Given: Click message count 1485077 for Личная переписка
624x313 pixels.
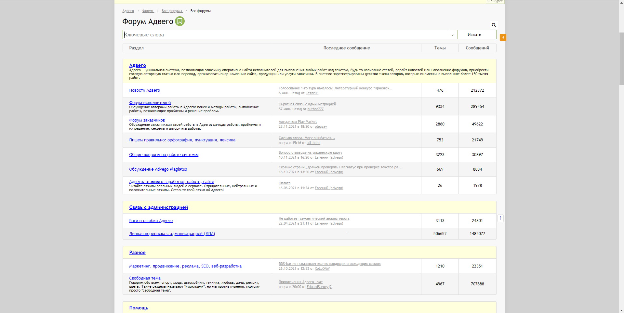Looking at the screenshot, I should point(477,234).
